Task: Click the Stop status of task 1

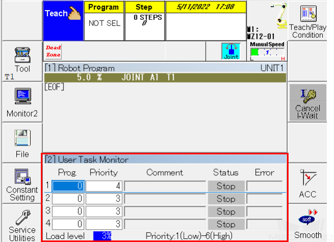Action: click(226, 186)
